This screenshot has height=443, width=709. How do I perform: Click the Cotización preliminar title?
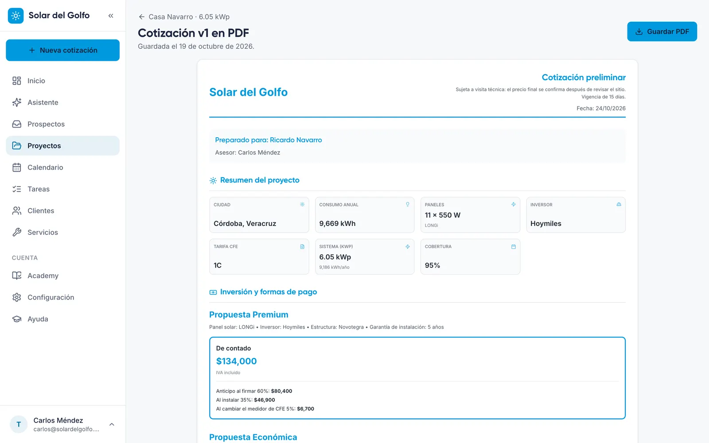click(584, 78)
